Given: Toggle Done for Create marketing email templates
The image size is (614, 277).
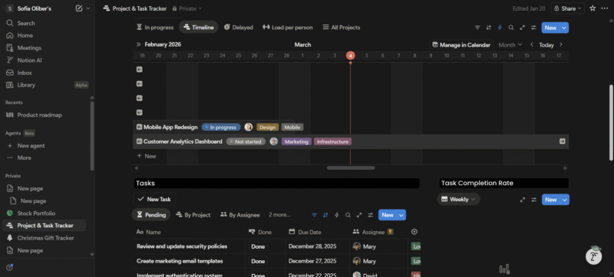Looking at the screenshot, I should click(258, 262).
